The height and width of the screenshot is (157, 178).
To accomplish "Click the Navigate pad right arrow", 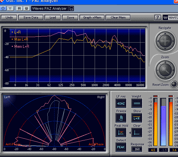I will click(173, 41).
